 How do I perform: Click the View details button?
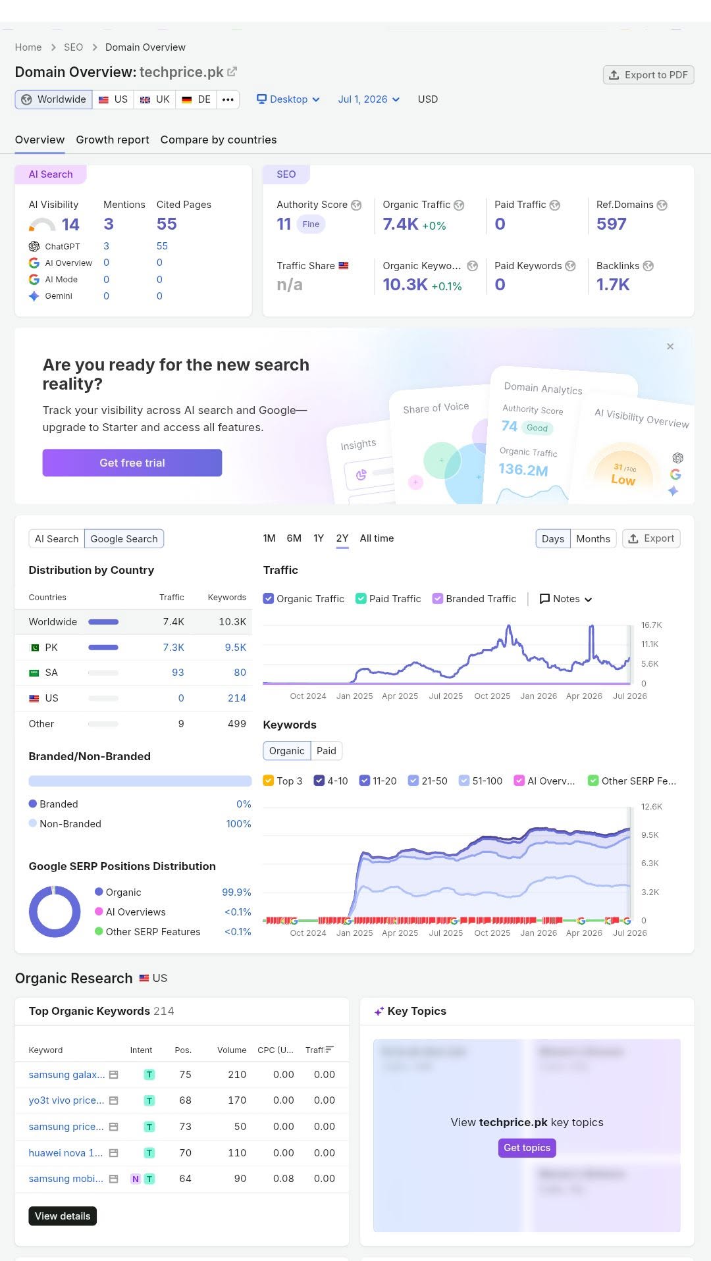pyautogui.click(x=63, y=1216)
